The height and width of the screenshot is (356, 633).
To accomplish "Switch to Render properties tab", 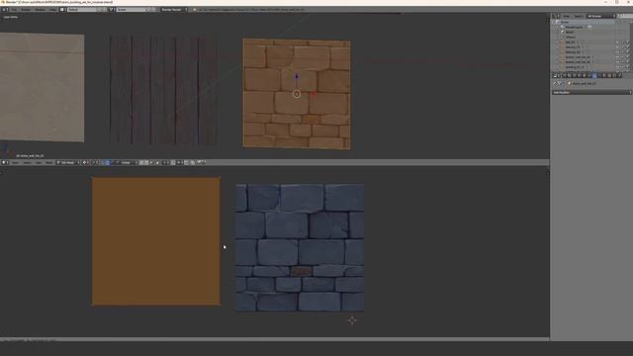I will (x=564, y=76).
